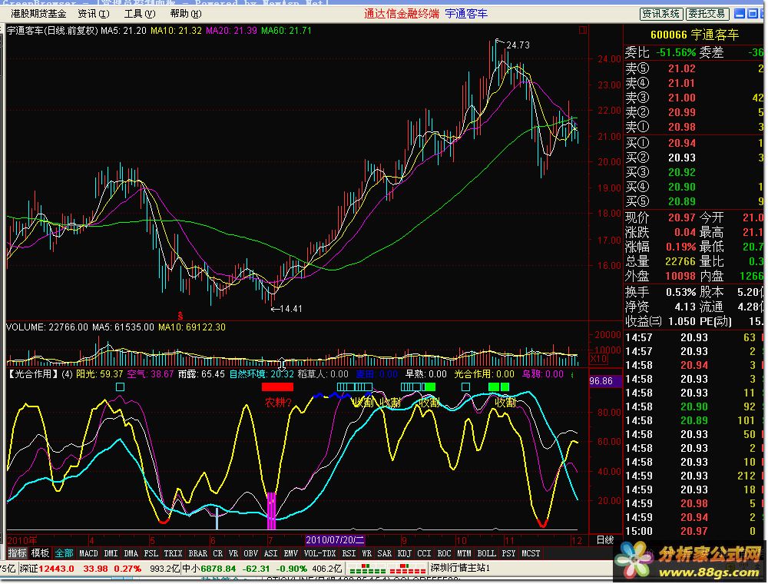
Task: Switch indicator to MACD
Action: point(88,553)
